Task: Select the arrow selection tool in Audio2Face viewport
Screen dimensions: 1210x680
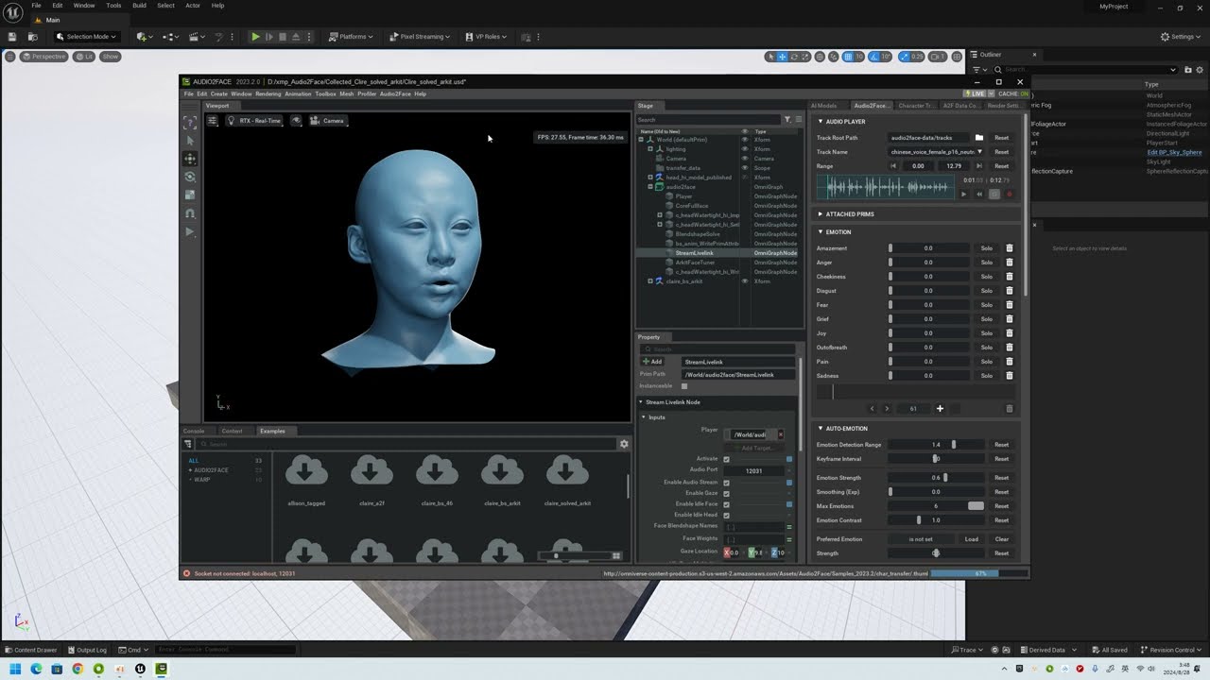Action: pyautogui.click(x=190, y=141)
